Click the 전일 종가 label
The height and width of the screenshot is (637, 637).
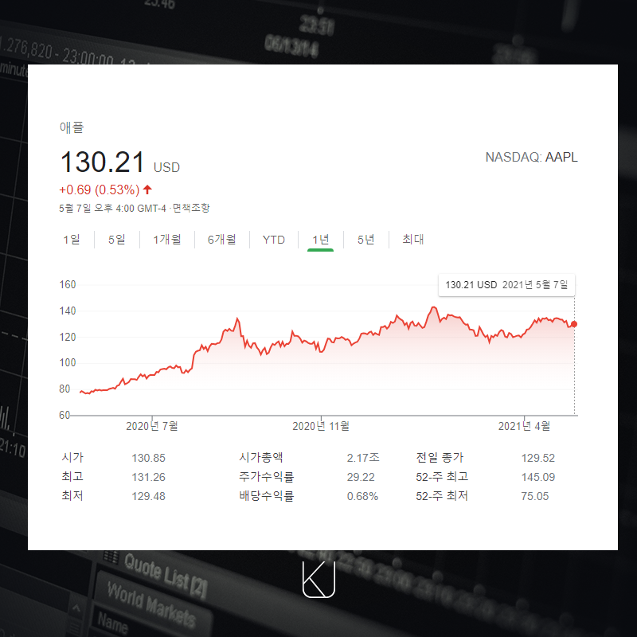pos(440,457)
